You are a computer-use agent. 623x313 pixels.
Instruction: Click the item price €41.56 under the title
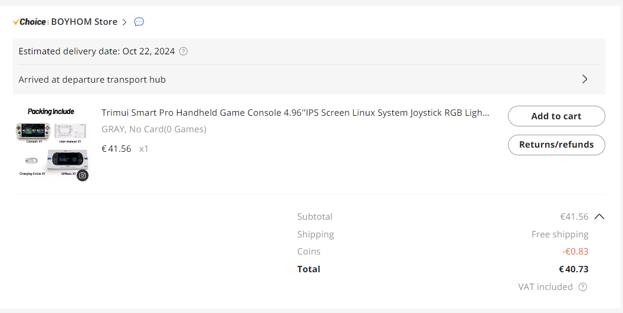(x=116, y=149)
